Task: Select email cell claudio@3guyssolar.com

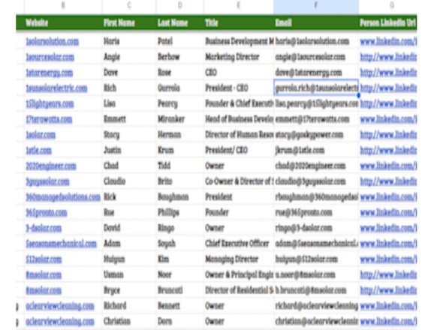Action: [x=316, y=181]
